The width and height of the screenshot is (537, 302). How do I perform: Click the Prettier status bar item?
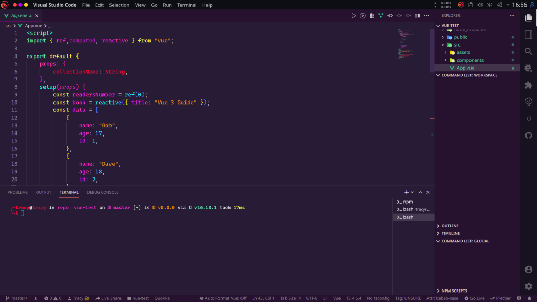(x=500, y=298)
